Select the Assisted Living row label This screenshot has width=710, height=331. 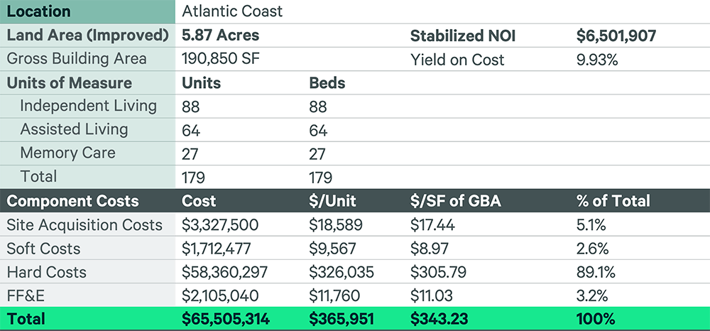click(75, 129)
